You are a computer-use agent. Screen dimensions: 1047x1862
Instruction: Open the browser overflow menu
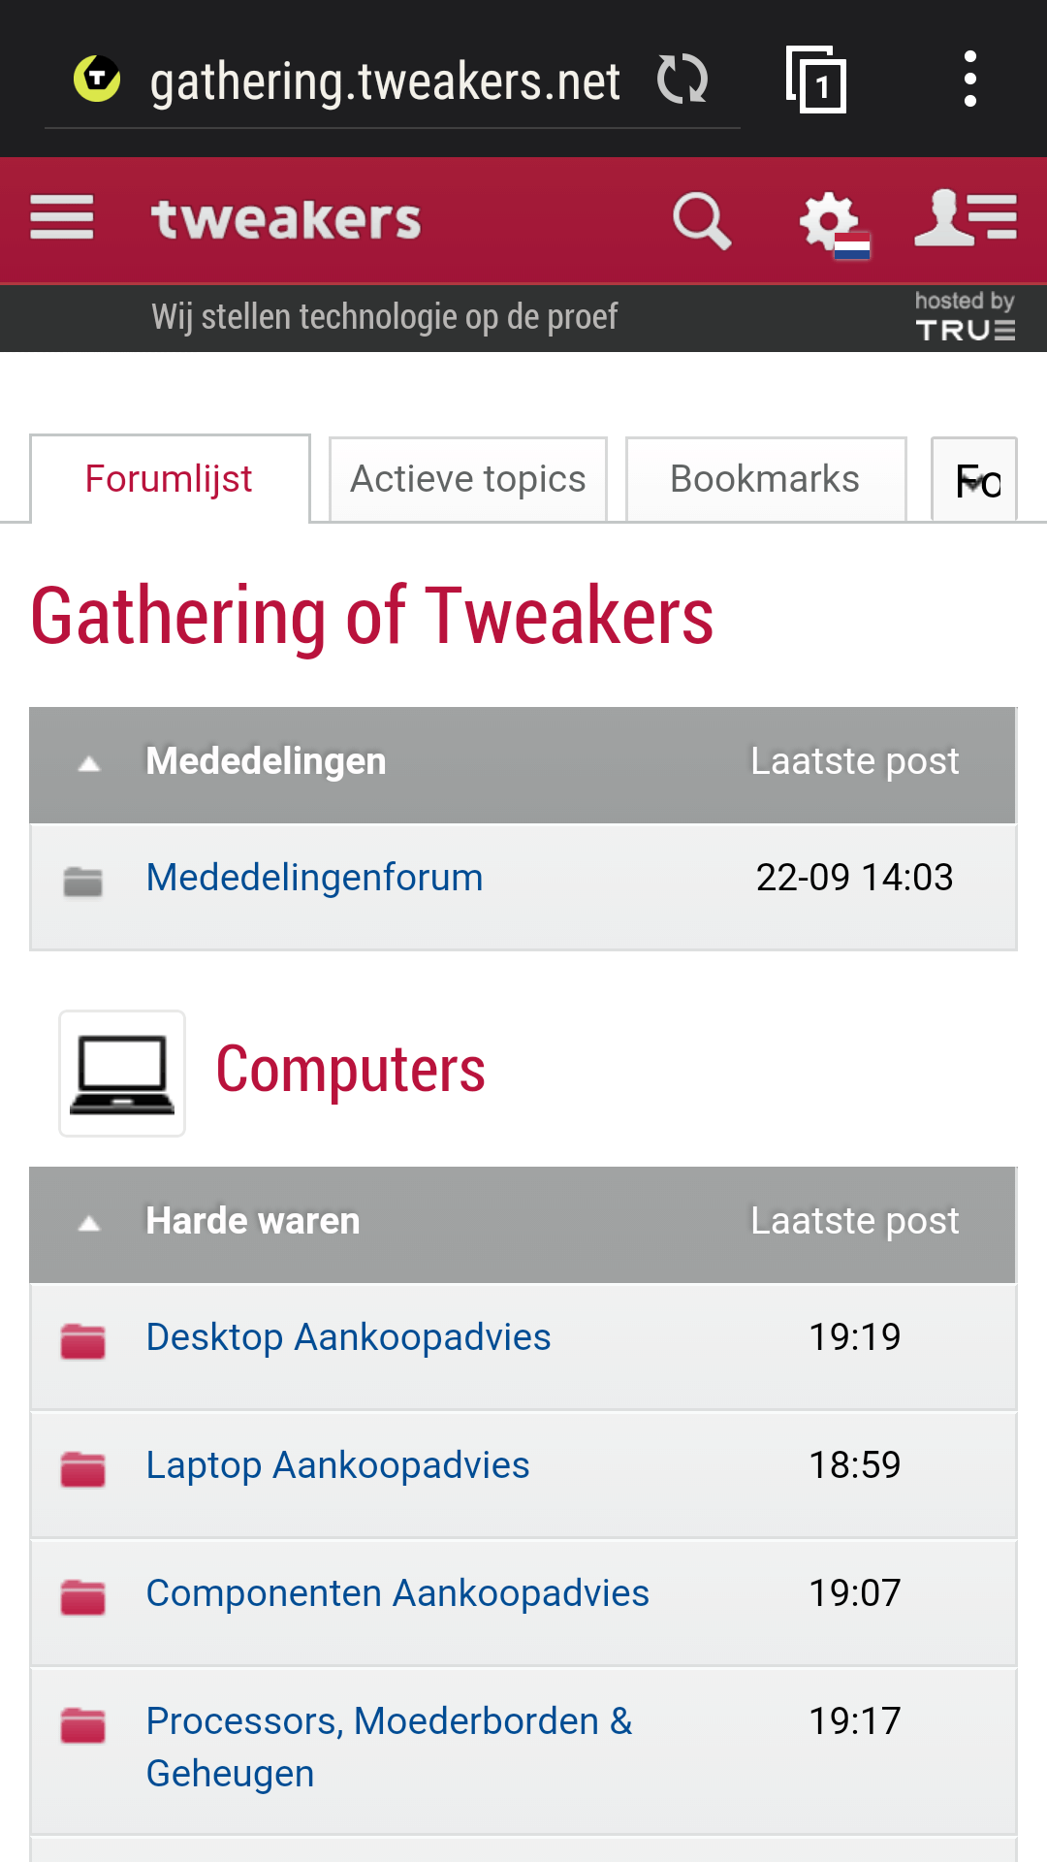(x=969, y=80)
